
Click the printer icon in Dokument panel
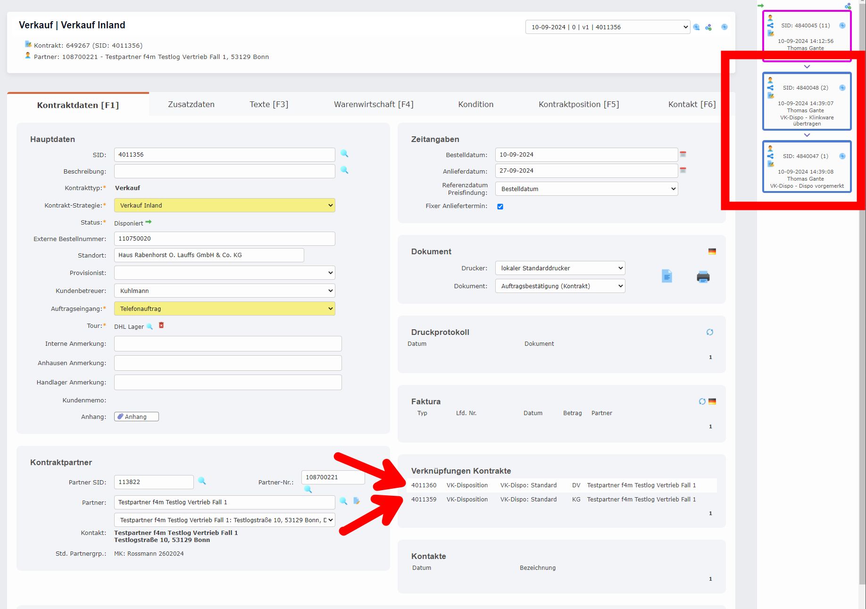pyautogui.click(x=703, y=277)
